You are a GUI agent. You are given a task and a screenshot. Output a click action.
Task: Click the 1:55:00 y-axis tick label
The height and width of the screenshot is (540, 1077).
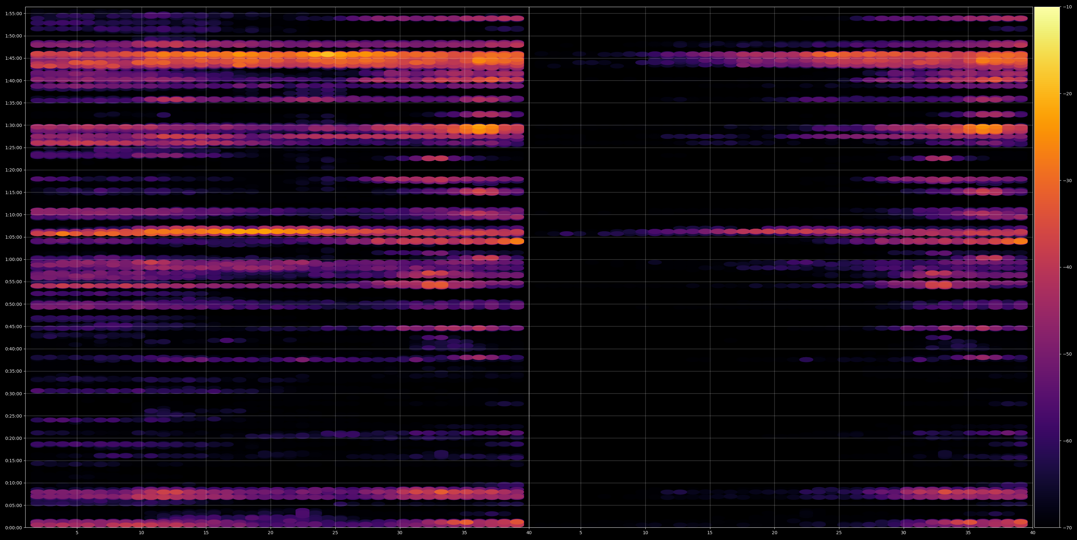pyautogui.click(x=13, y=13)
